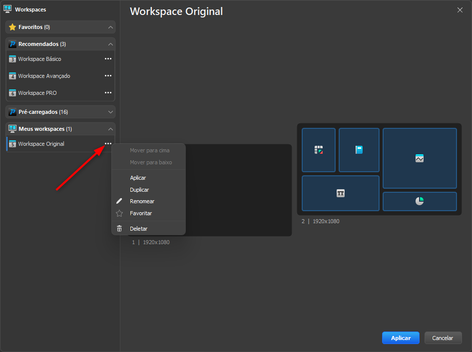Click the pencil icon beside Renomear
Image resolution: width=472 pixels, height=352 pixels.
pyautogui.click(x=119, y=201)
